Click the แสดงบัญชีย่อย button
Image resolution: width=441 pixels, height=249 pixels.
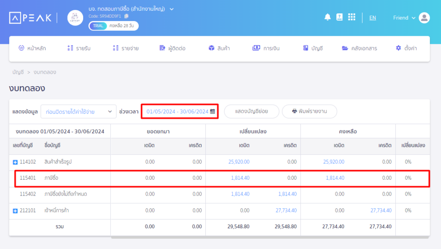252,112
